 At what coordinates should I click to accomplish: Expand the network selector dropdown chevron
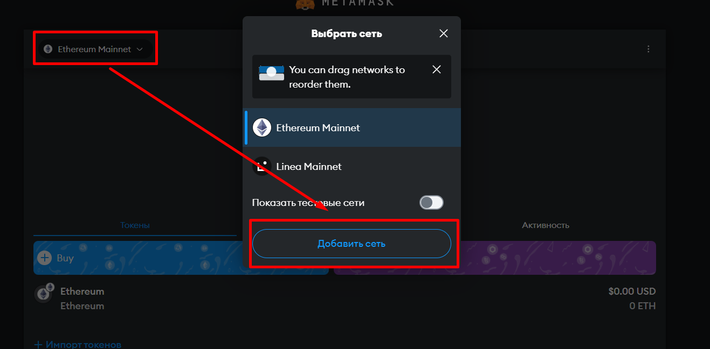(140, 49)
